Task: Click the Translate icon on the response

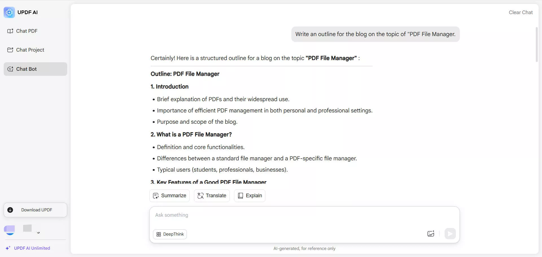Action: (x=200, y=196)
